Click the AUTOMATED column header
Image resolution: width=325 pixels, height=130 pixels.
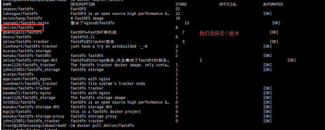pos(273,4)
